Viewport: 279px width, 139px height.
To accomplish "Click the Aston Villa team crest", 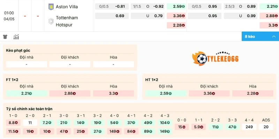I will [x=51, y=7].
